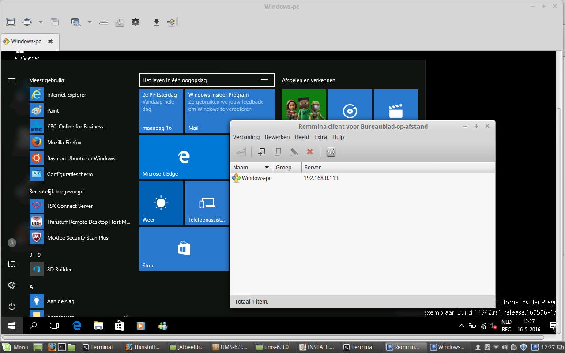Click the Windows Start button

[x=12, y=326]
